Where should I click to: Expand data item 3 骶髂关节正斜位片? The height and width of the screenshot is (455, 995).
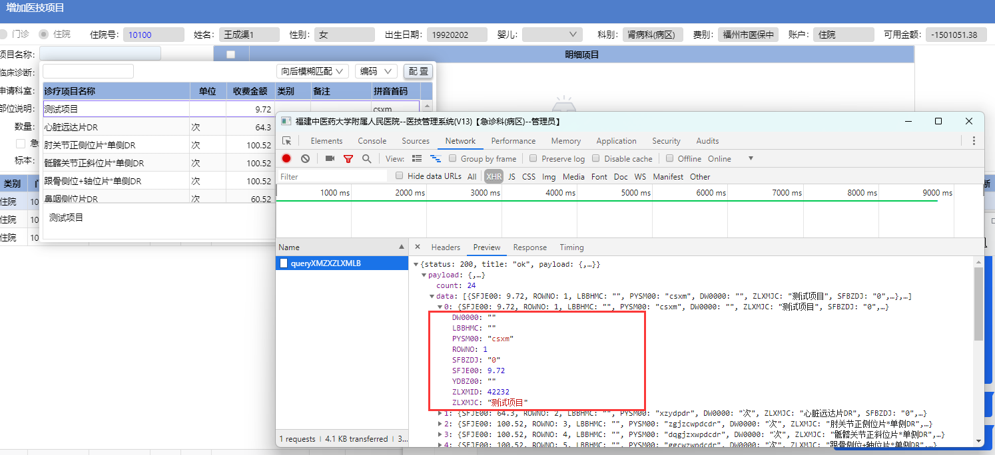[x=440, y=434]
